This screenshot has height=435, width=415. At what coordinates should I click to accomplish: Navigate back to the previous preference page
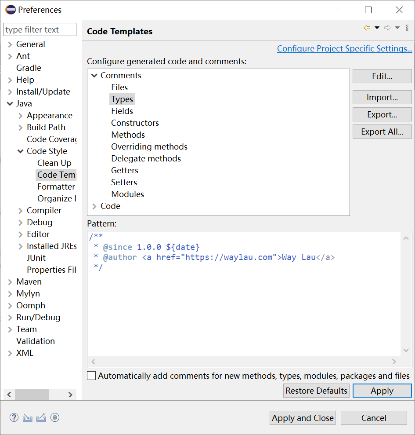pyautogui.click(x=367, y=27)
